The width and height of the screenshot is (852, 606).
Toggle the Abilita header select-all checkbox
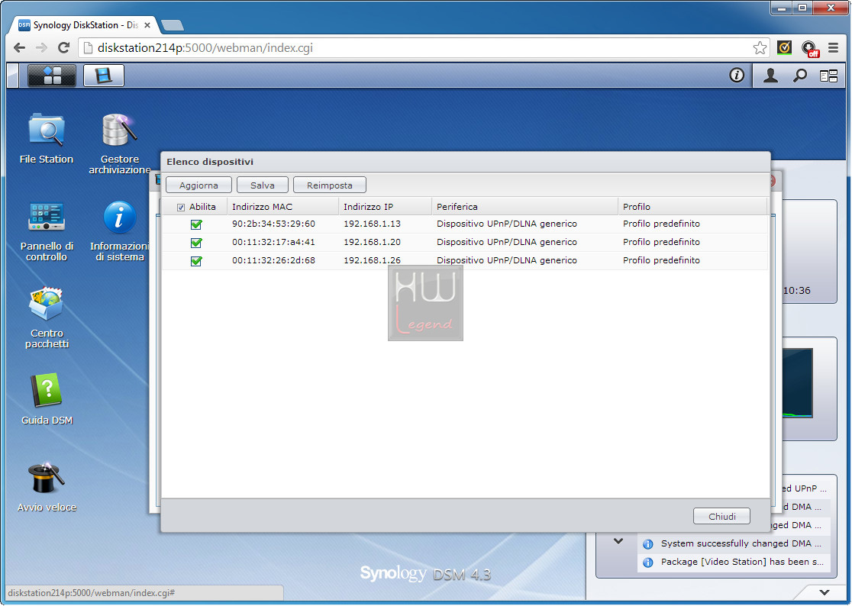coord(181,208)
